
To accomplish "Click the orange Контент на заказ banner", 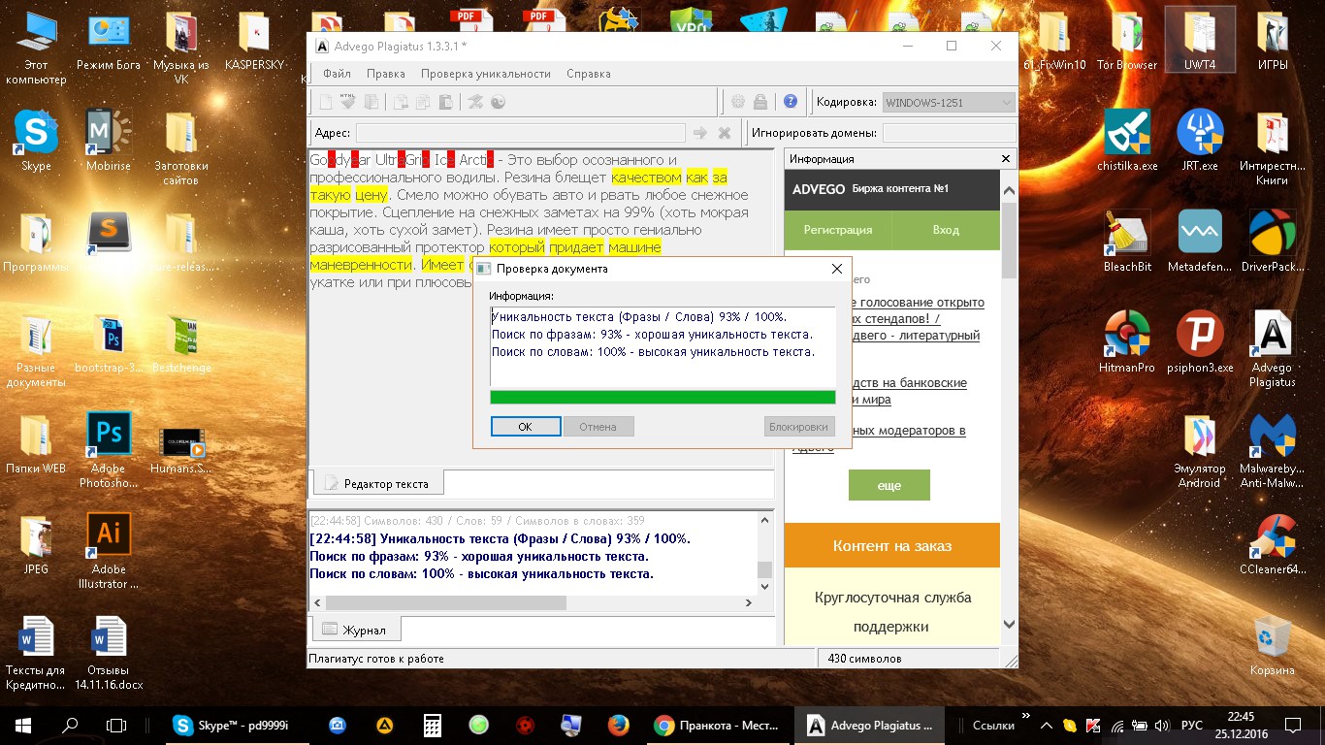I will coord(892,546).
